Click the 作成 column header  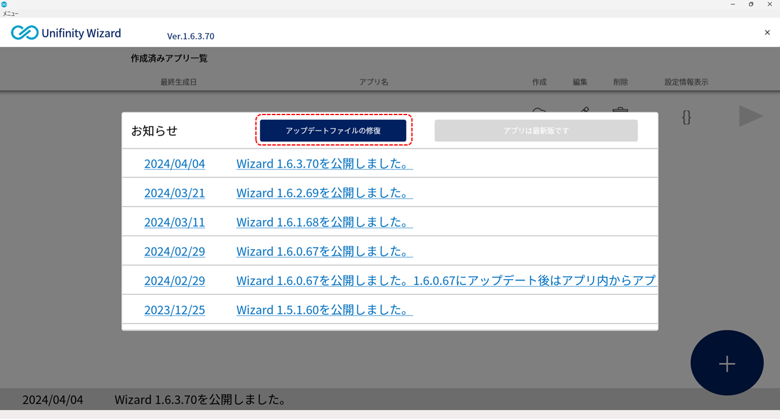539,82
